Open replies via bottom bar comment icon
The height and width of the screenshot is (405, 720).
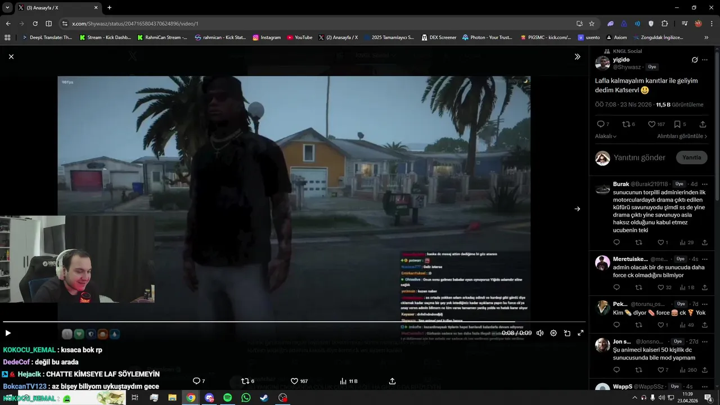pyautogui.click(x=199, y=381)
